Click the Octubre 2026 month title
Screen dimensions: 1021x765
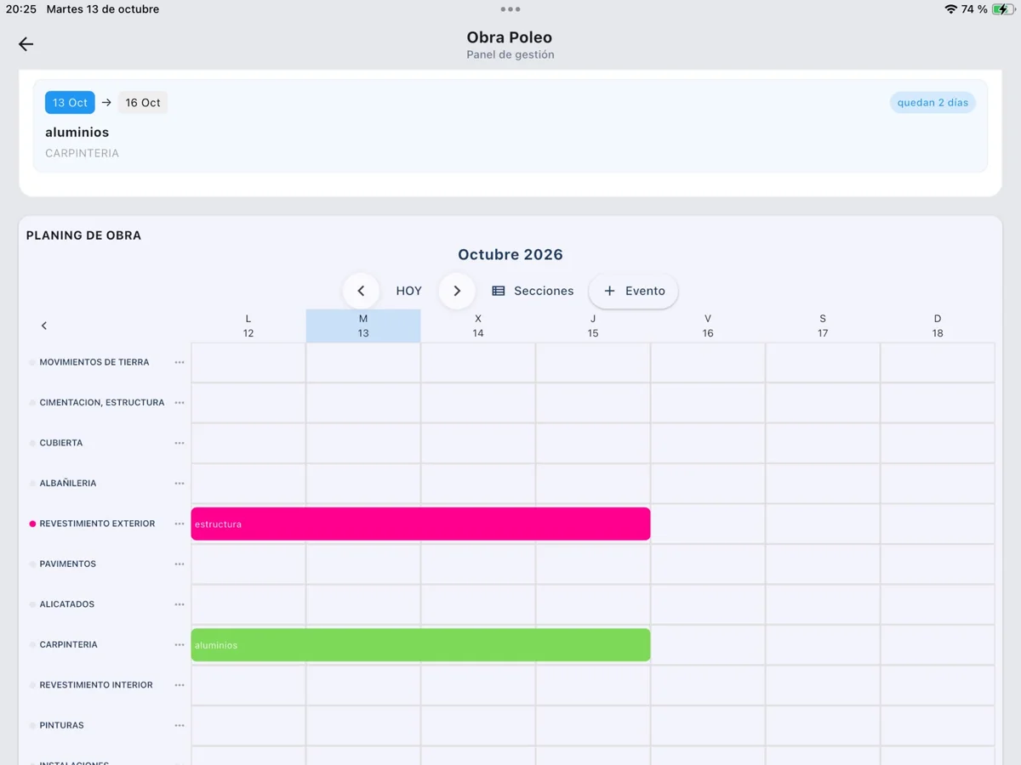click(x=510, y=255)
